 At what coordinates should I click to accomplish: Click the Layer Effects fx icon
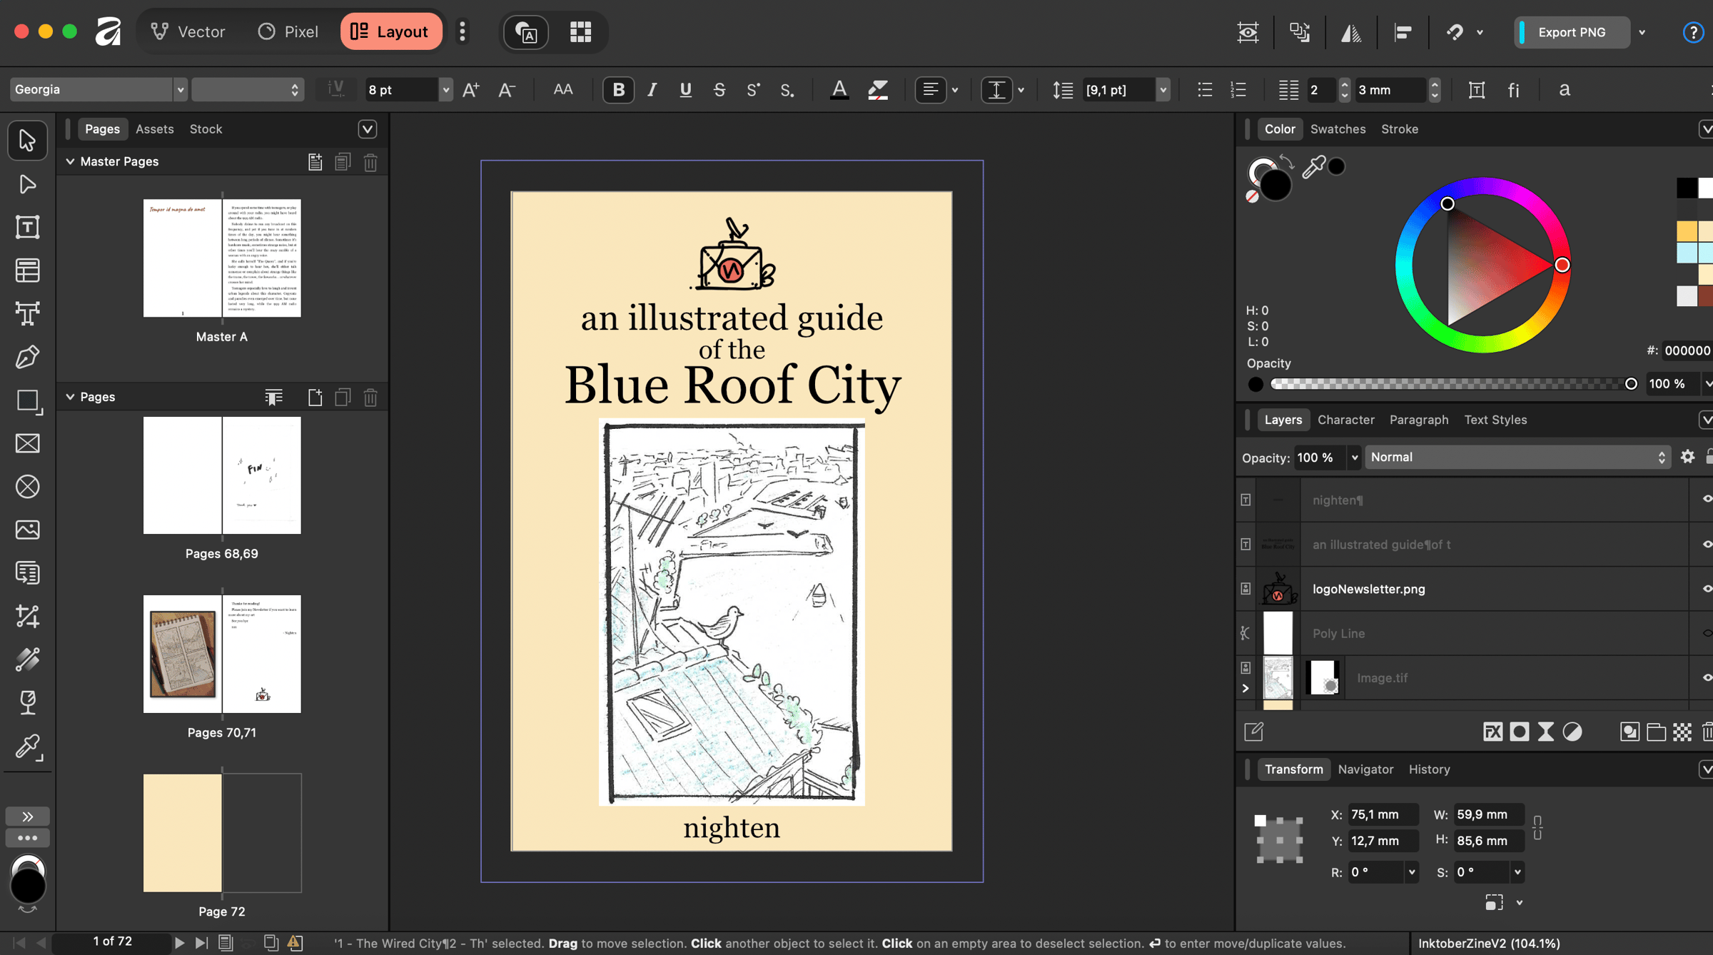(1492, 732)
